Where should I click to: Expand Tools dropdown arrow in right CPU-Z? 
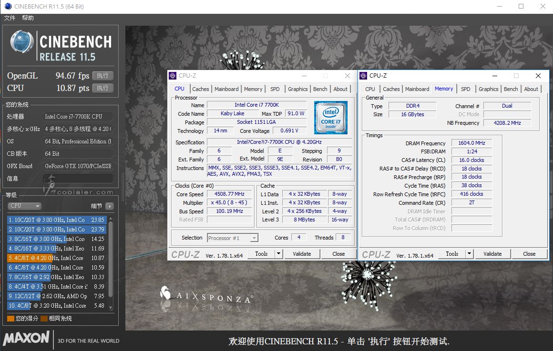tap(470, 254)
